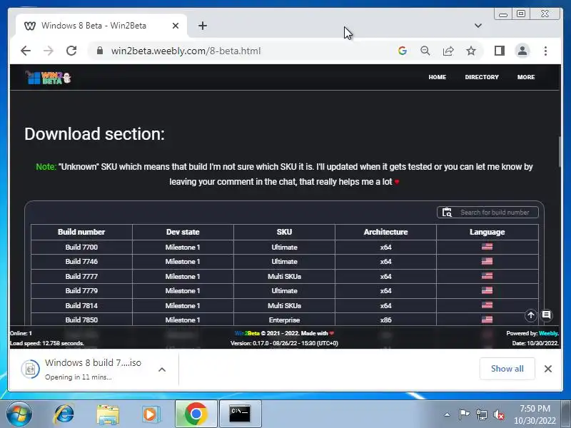The height and width of the screenshot is (428, 571).
Task: Click the Win2Beta site logo
Action: pos(48,77)
